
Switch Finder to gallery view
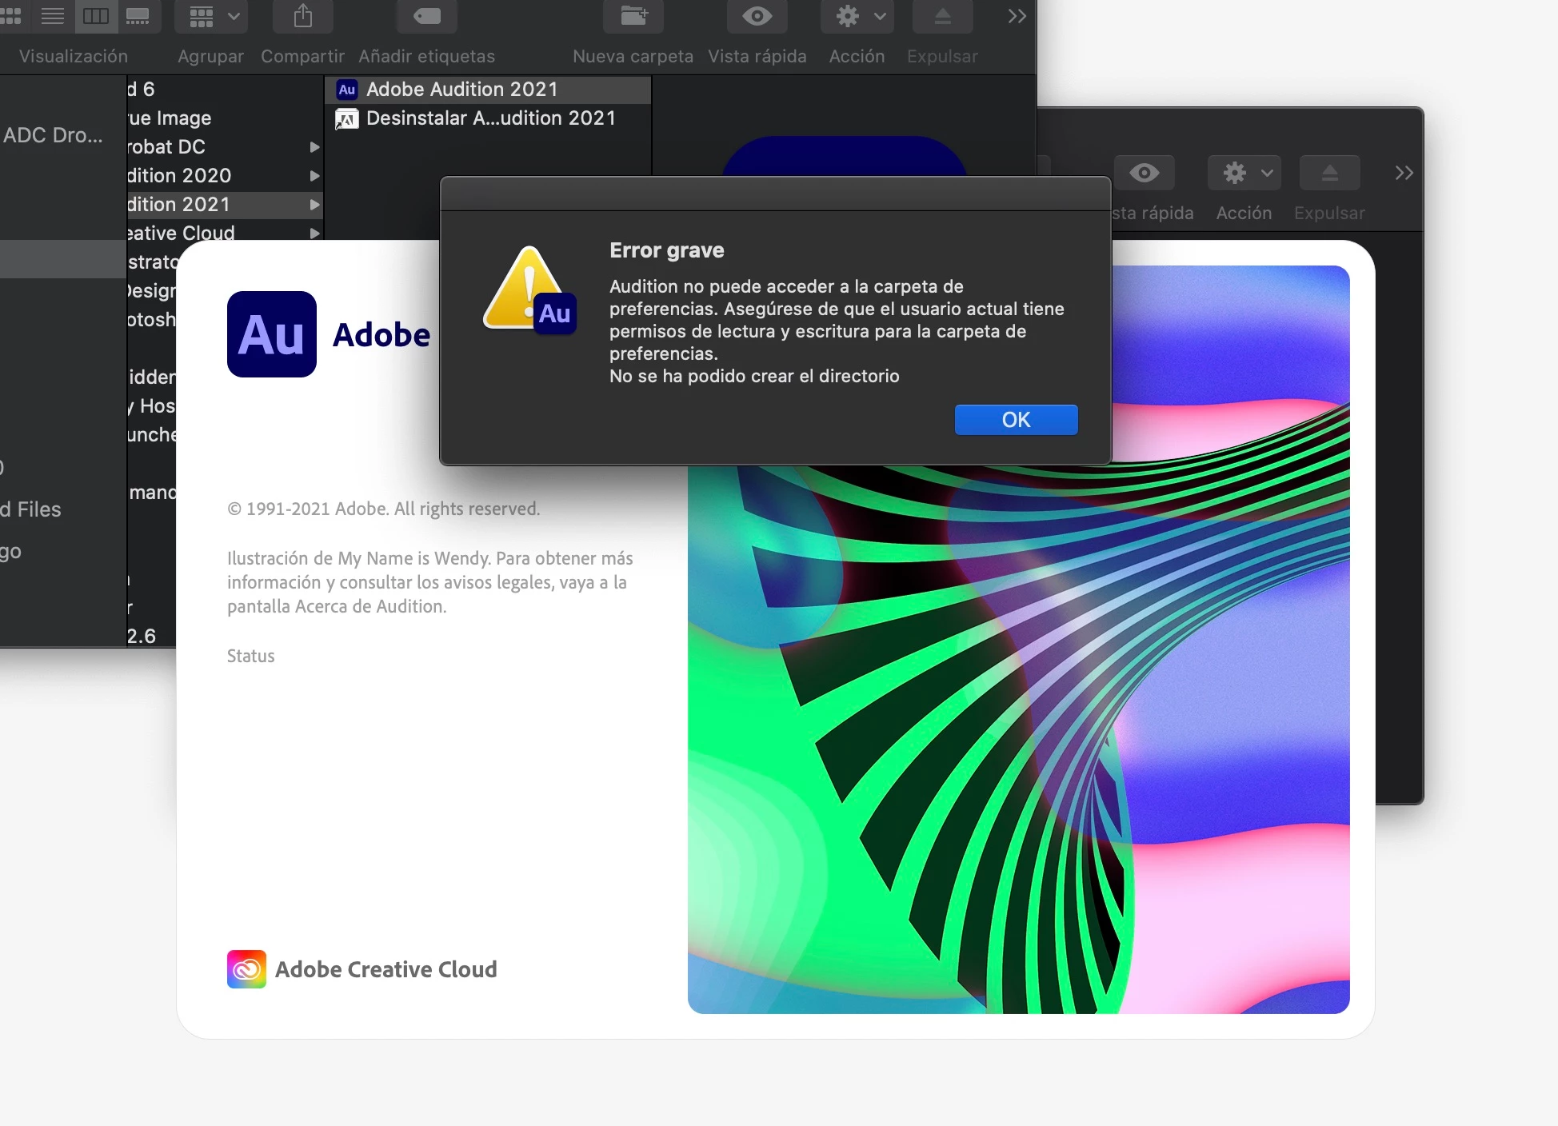tap(138, 16)
